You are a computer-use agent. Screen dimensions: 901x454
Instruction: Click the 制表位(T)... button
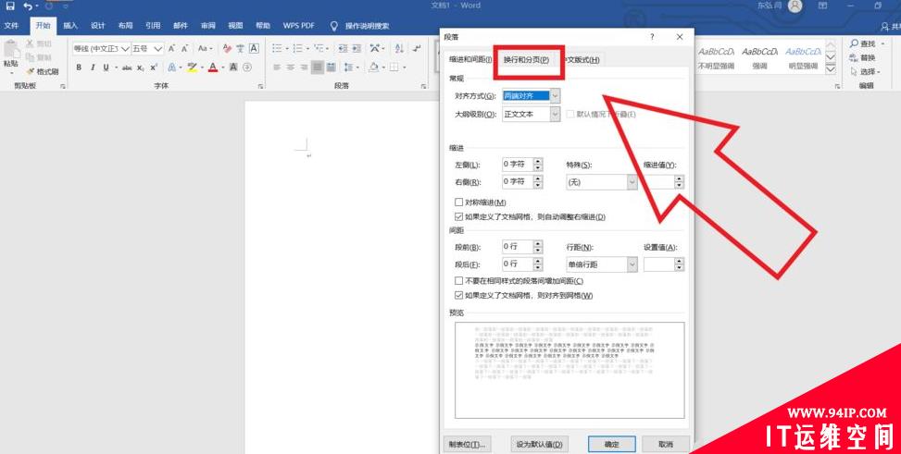(x=467, y=444)
